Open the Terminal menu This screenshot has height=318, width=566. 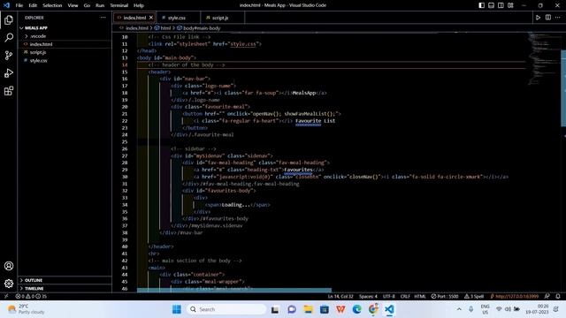(x=119, y=5)
